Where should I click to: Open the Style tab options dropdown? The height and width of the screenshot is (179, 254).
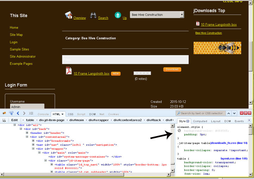[x=188, y=121]
